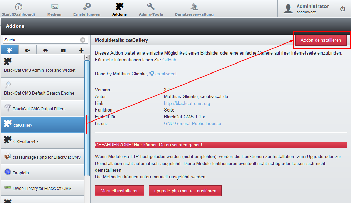The width and height of the screenshot is (351, 203).
Task: Click the shadowcat username text
Action: point(306,12)
